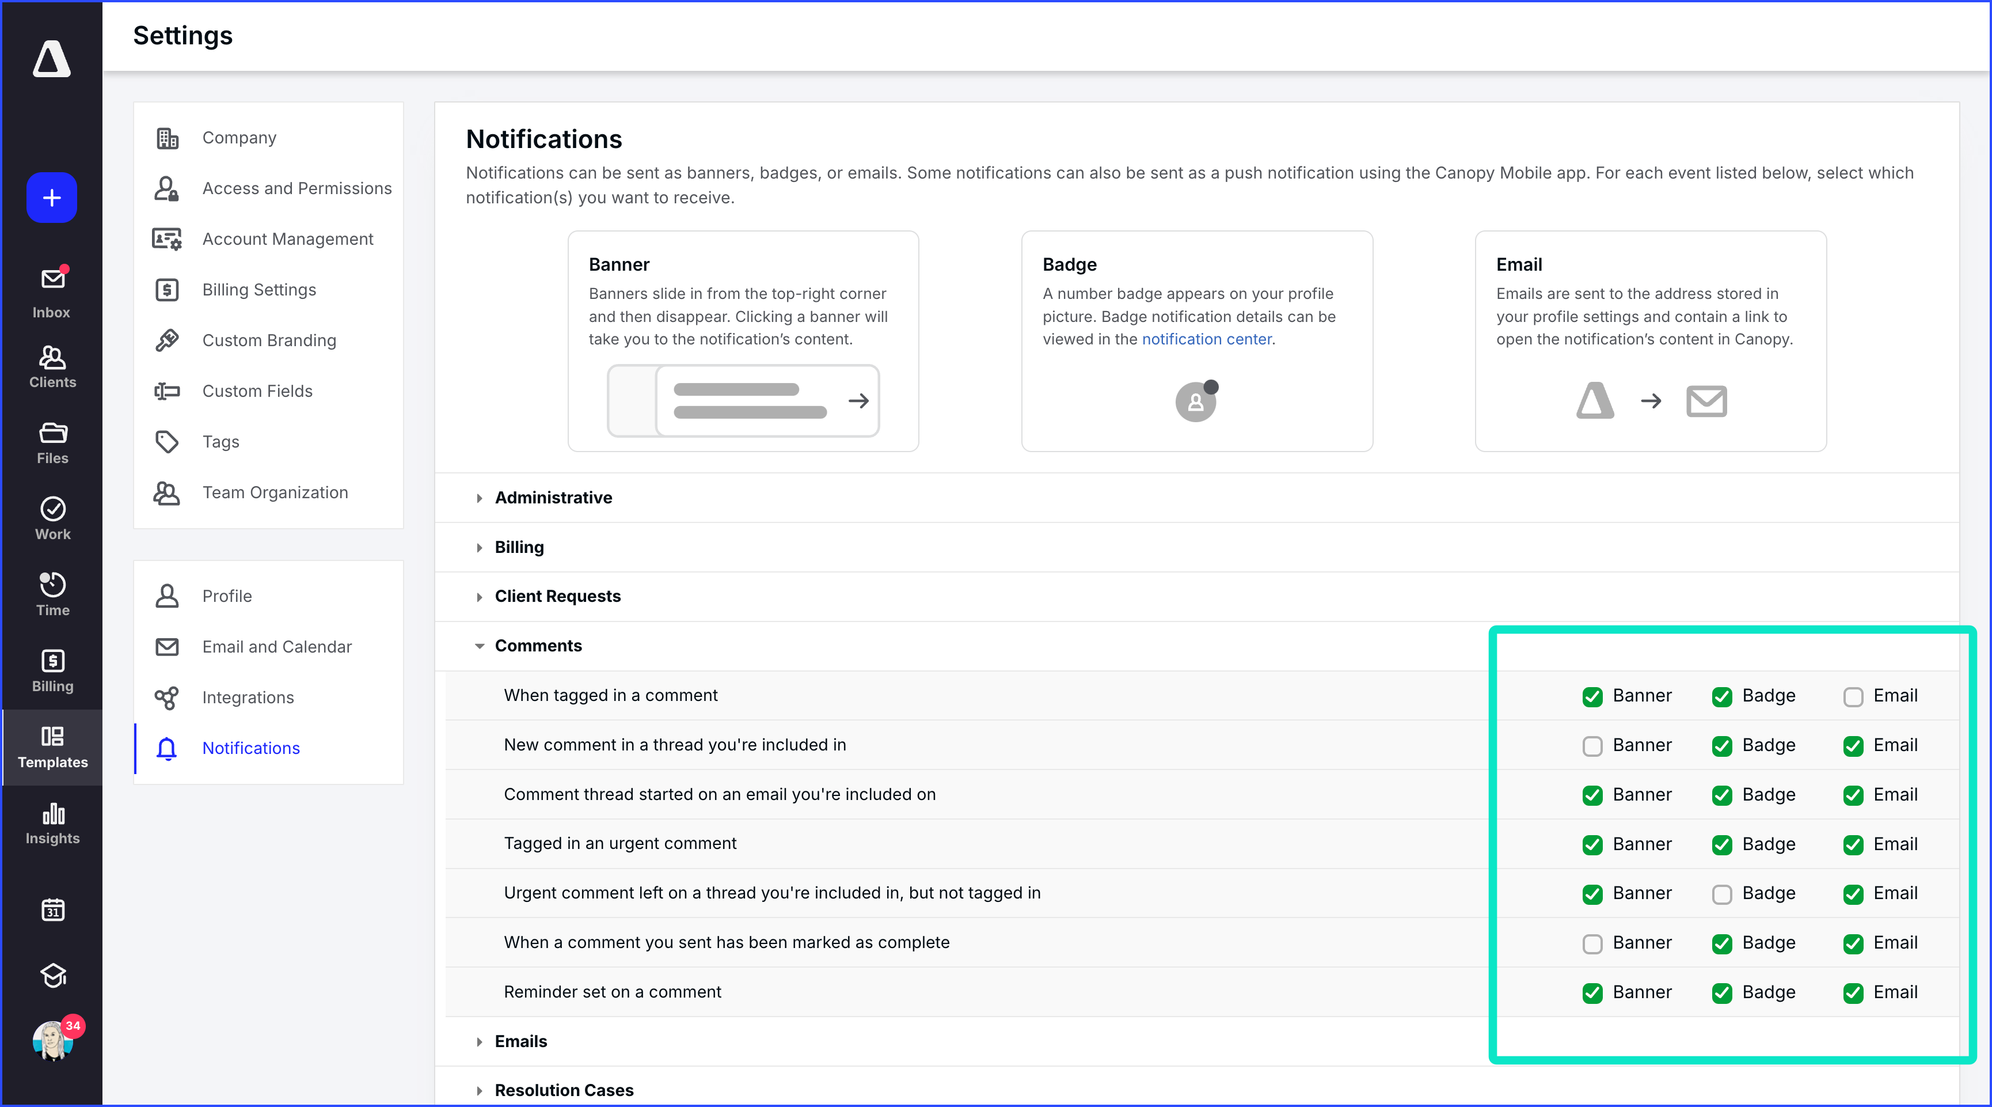The image size is (1992, 1107).
Task: Open the calendar icon in sidebar
Action: tap(52, 910)
